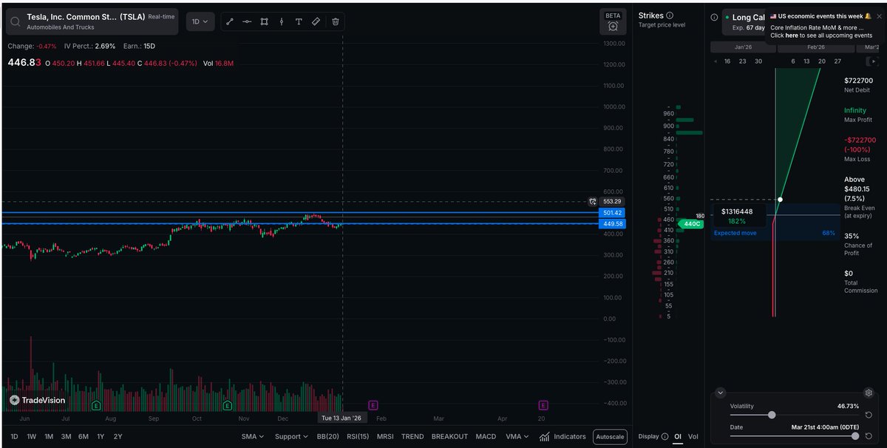This screenshot has height=448, width=887.
Task: Select the Feb'26 expiration month
Action: pos(816,47)
